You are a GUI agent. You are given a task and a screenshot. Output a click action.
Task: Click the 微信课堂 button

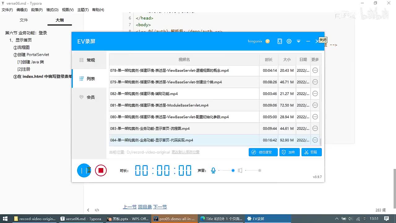point(263,152)
